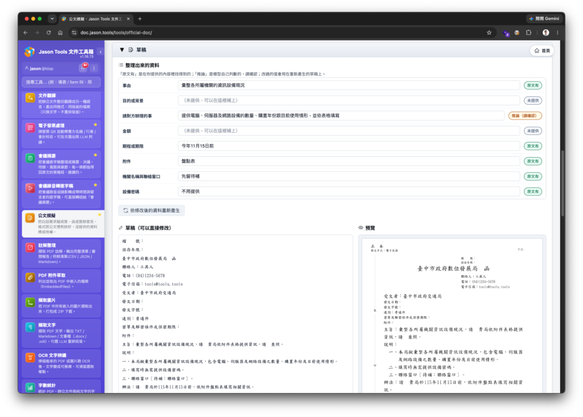Reload the page
This screenshot has width=583, height=417.
pos(49,32)
